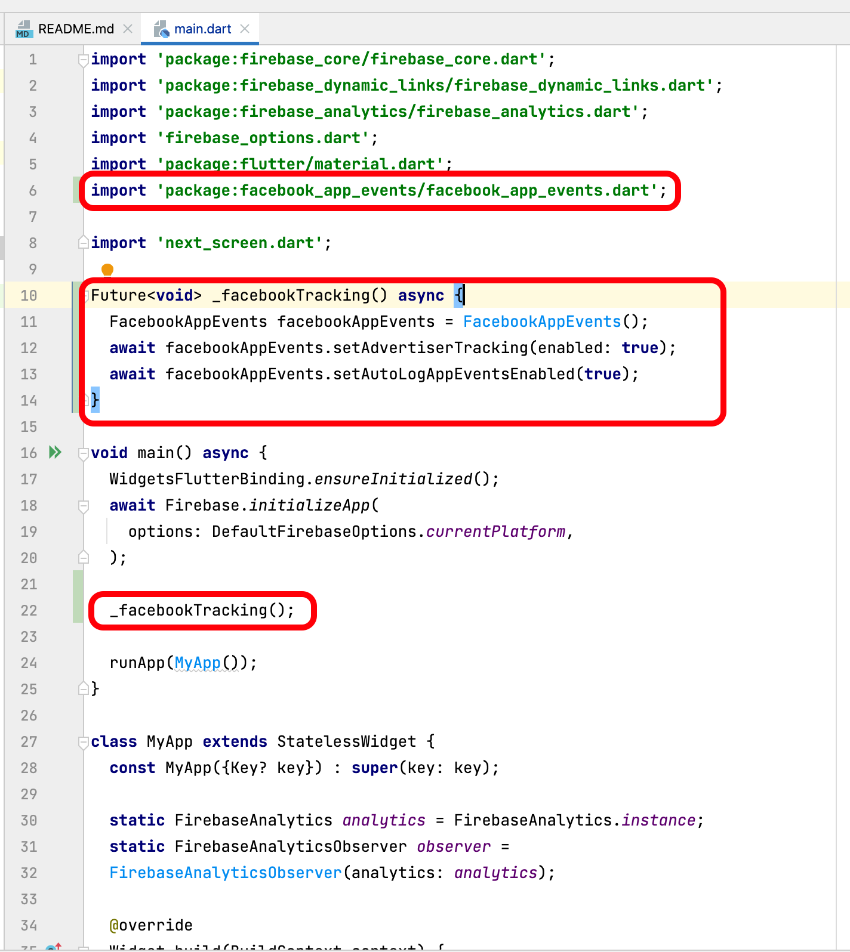Open the yellow intention bulb on line 9
This screenshot has width=850, height=952.
pyautogui.click(x=107, y=270)
